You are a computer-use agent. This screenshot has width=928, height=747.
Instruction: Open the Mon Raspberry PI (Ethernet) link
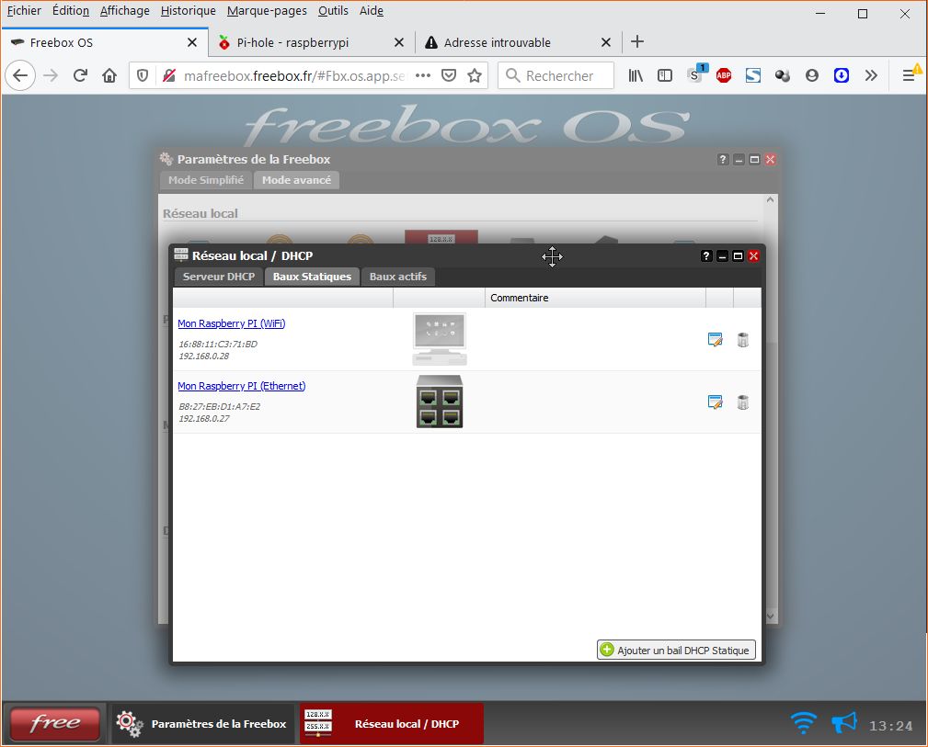click(242, 386)
